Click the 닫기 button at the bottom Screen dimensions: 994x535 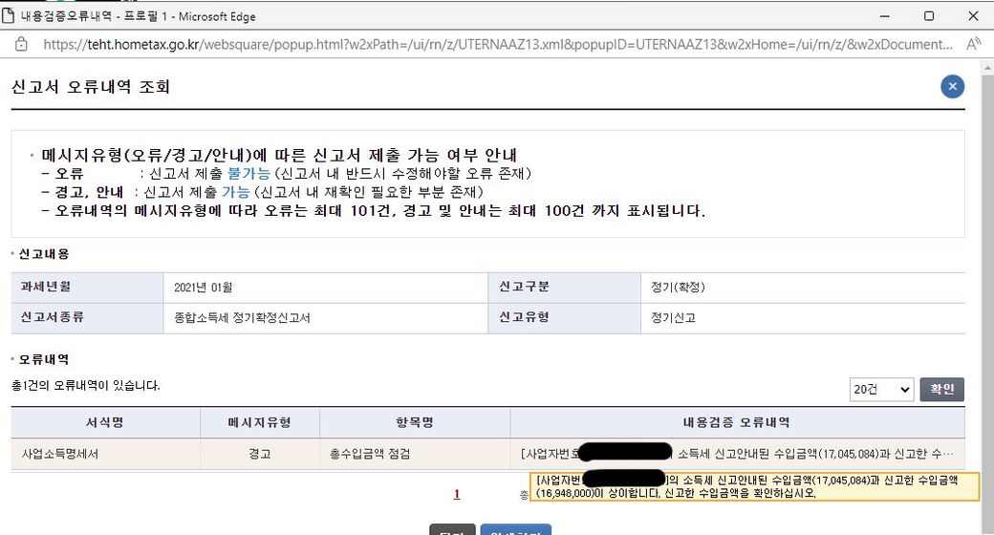pyautogui.click(x=452, y=528)
